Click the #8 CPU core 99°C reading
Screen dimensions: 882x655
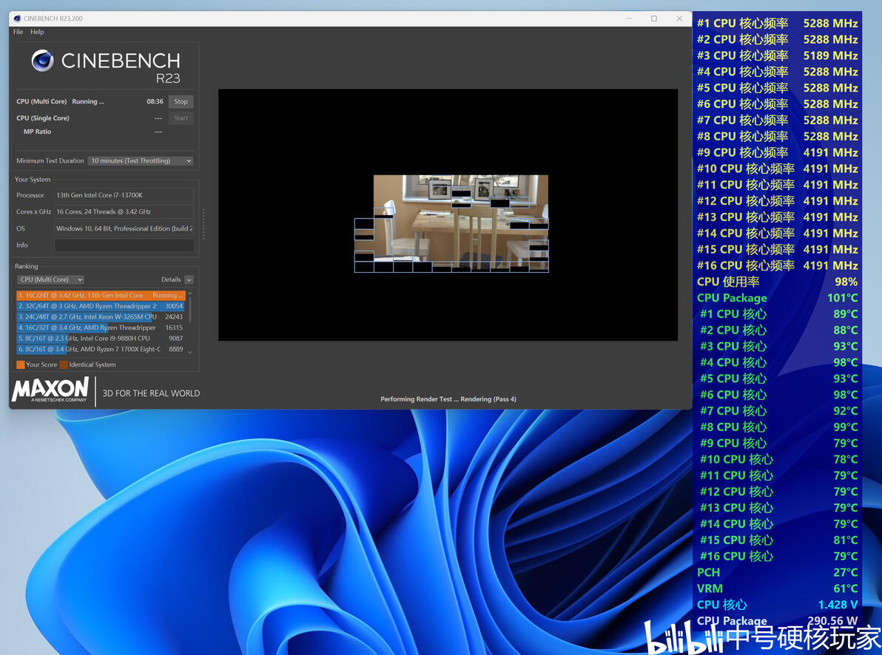click(x=846, y=427)
